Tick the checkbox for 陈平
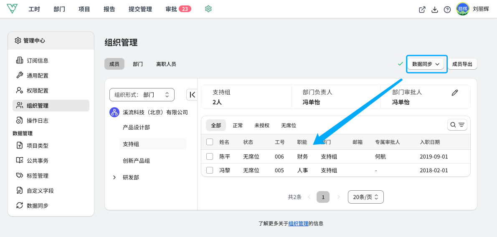This screenshot has width=497, height=237. click(x=210, y=156)
